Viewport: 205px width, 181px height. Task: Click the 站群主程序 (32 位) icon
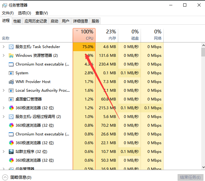tap(11, 152)
